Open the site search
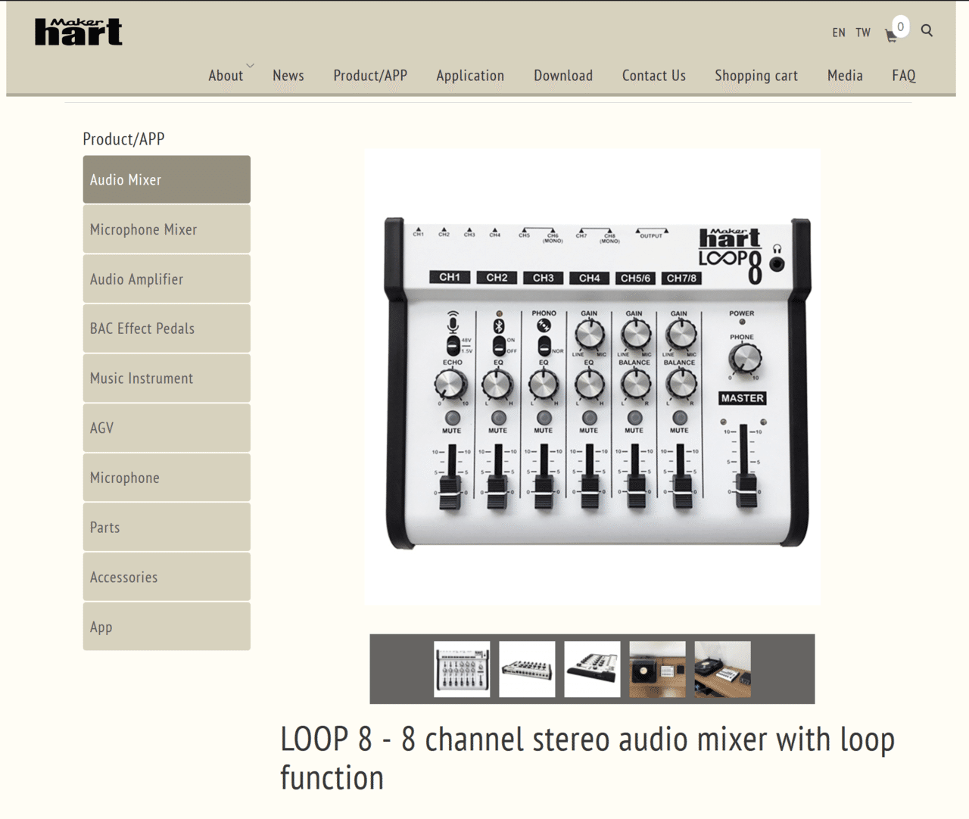This screenshot has width=969, height=819. click(927, 31)
